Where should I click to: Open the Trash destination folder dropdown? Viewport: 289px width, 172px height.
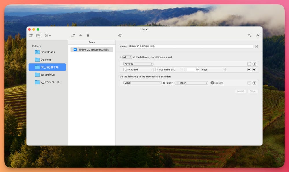191,83
